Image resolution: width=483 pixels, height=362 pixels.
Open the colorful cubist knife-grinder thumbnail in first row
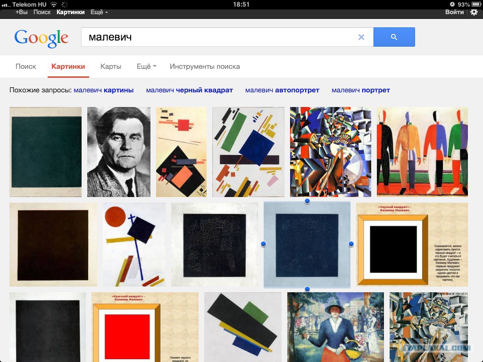(x=331, y=152)
